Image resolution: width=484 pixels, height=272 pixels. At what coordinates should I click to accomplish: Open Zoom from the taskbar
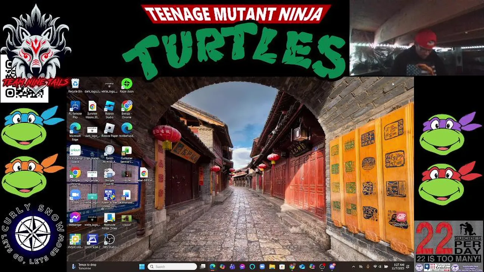262,267
